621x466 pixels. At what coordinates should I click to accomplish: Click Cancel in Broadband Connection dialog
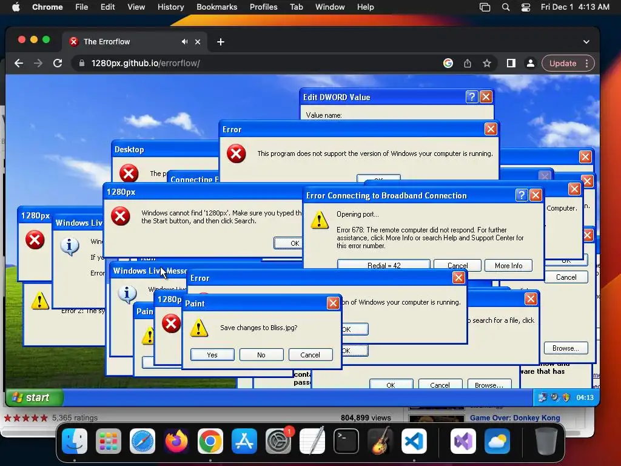(x=457, y=265)
